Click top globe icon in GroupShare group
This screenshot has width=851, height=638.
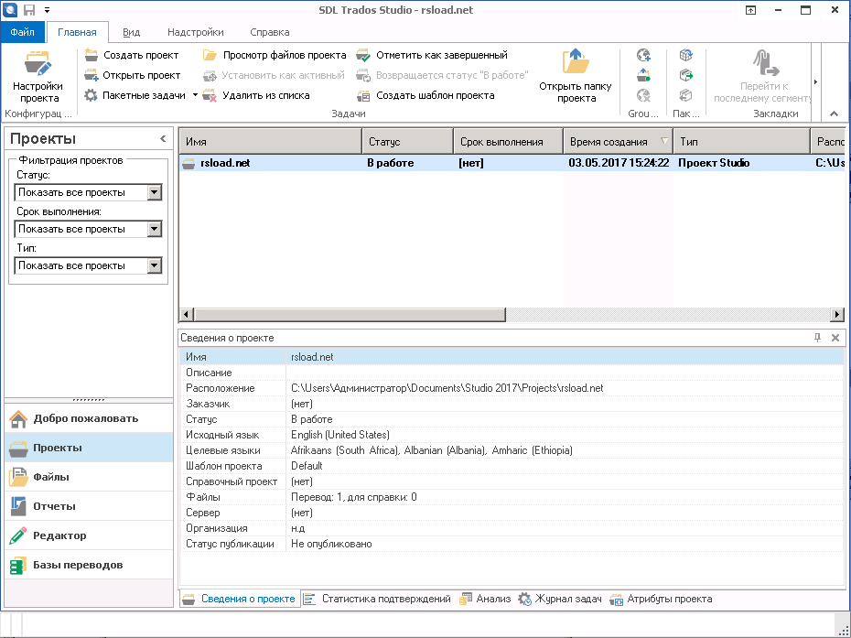(643, 55)
